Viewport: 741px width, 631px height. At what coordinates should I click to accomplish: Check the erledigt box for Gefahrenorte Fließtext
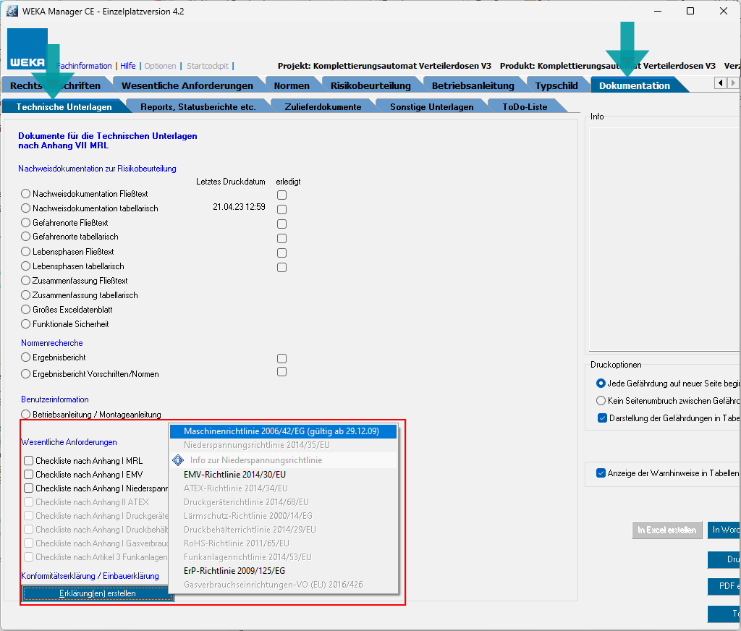281,224
